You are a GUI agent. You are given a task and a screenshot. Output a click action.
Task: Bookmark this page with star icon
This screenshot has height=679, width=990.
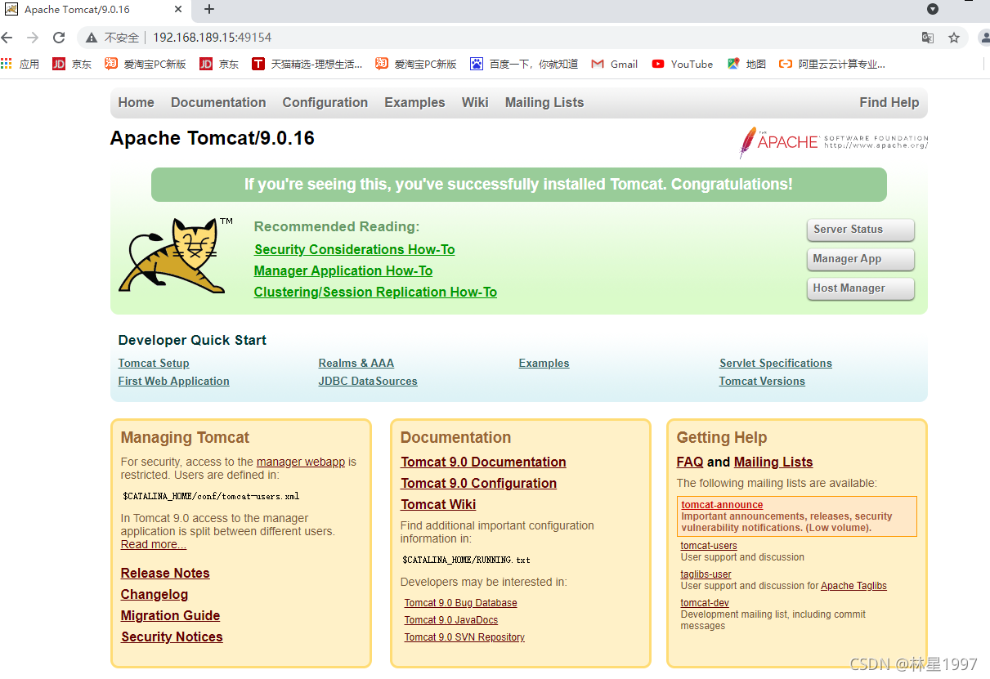point(954,38)
